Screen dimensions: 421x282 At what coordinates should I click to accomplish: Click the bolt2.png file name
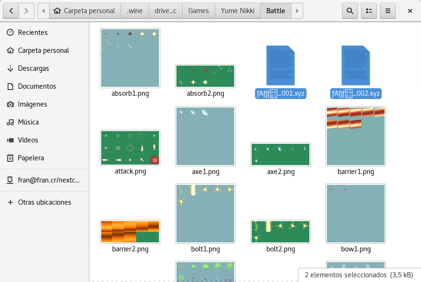coord(281,249)
